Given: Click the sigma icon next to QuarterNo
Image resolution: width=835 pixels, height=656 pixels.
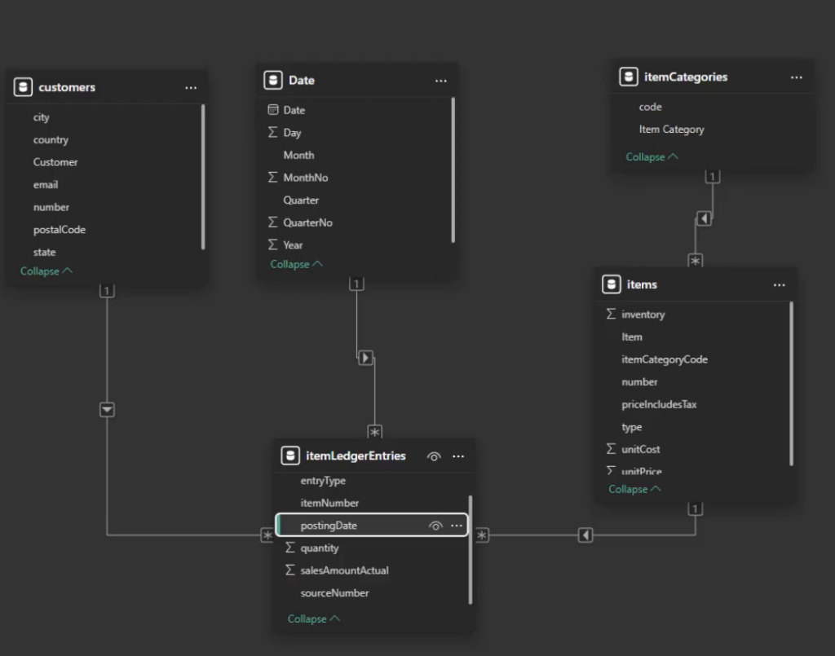Looking at the screenshot, I should click(x=272, y=222).
